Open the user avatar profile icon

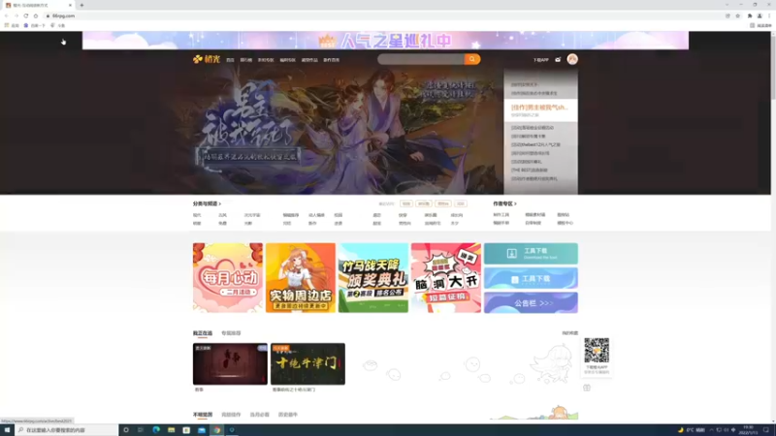(572, 59)
